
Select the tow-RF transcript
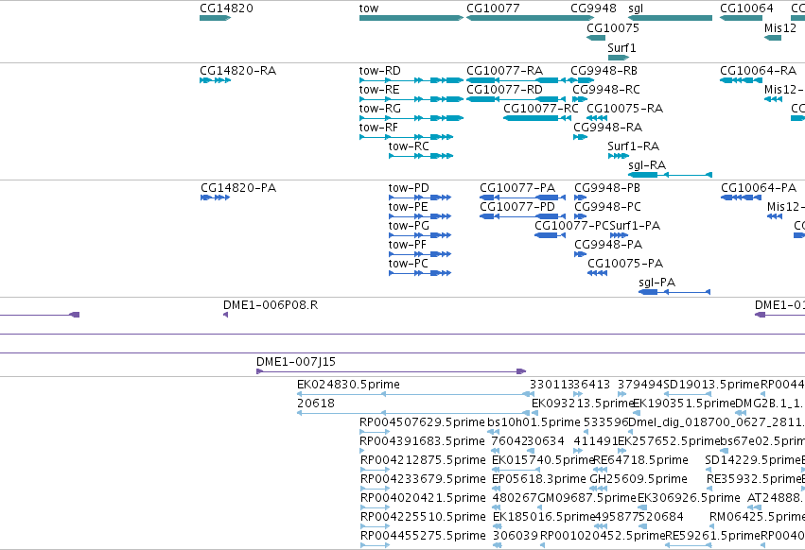pos(406,137)
